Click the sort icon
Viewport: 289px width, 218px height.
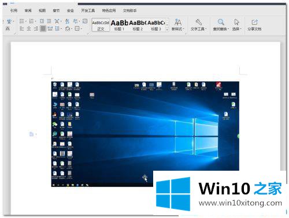point(67,21)
